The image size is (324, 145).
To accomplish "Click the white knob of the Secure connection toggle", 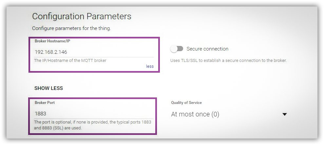I will (174, 49).
